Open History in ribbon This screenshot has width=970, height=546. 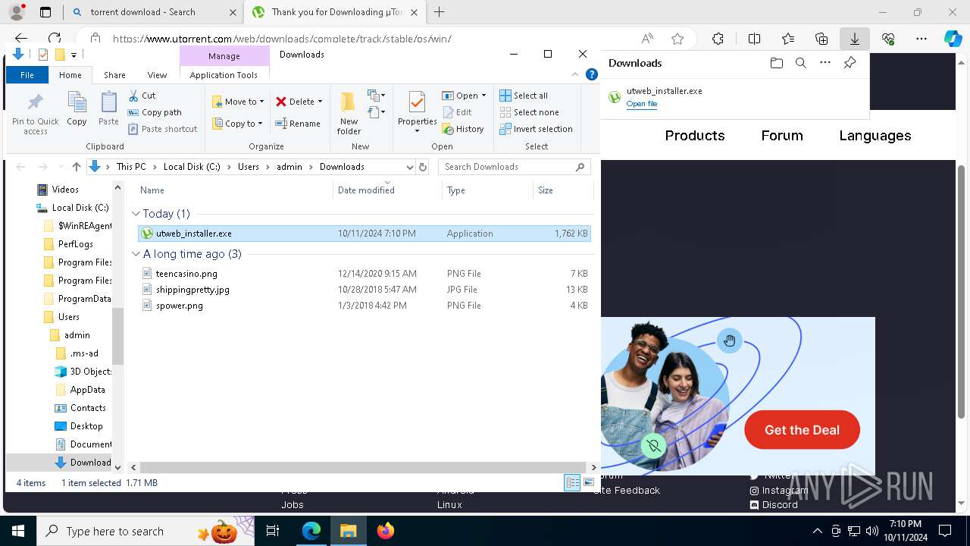coord(463,129)
